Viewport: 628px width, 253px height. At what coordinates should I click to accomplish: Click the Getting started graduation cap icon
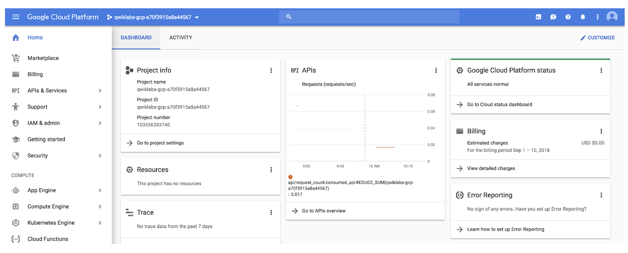[16, 139]
